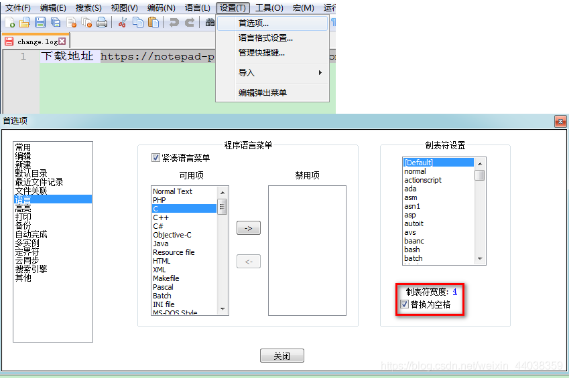
Task: Open the 视图(V) menu
Action: [125, 8]
